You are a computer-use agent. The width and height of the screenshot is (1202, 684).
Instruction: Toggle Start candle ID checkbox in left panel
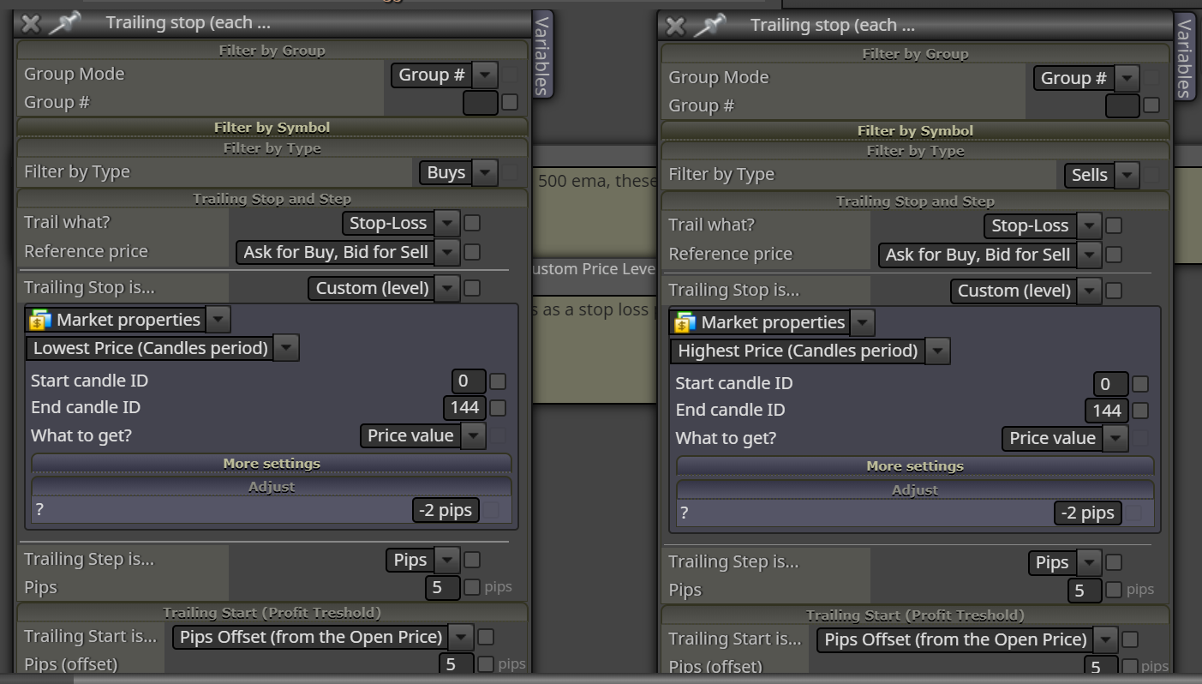click(498, 381)
